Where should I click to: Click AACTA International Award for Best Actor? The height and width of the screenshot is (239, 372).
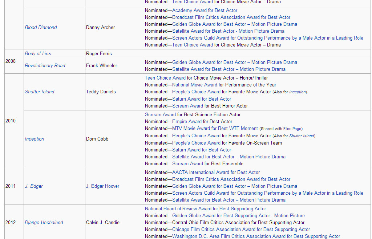coord(216,173)
